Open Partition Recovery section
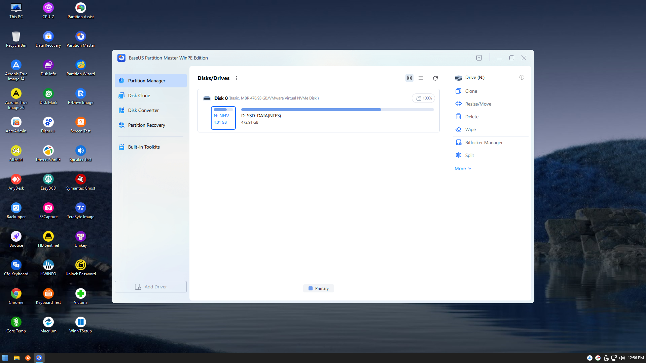This screenshot has width=646, height=363. pyautogui.click(x=151, y=125)
